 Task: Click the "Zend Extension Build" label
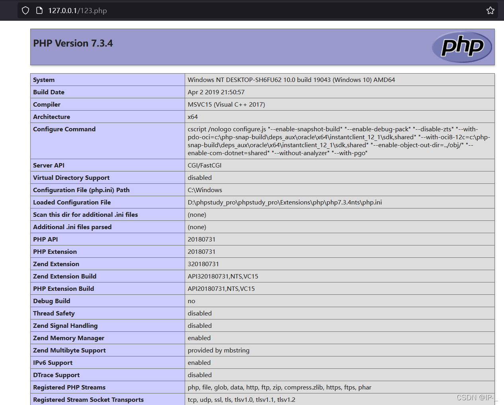(x=64, y=276)
